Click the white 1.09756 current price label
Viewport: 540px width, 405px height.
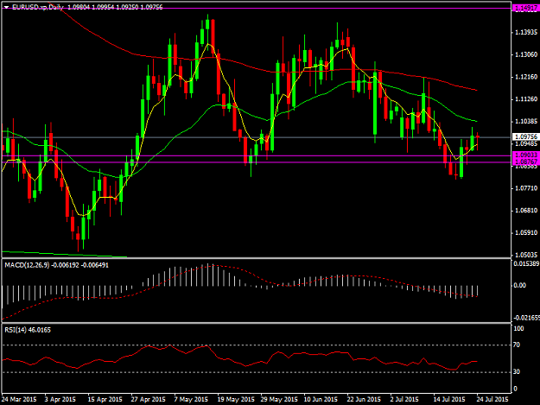pos(526,137)
